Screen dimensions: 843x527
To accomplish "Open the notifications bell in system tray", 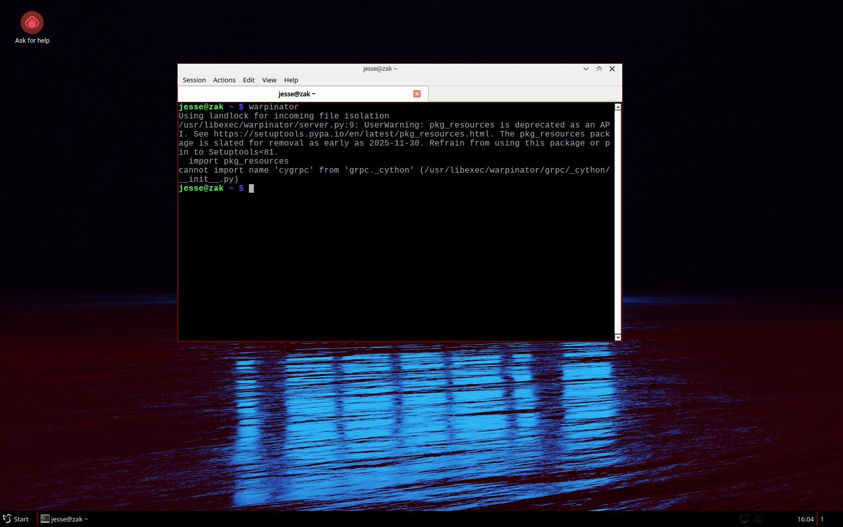I will click(758, 519).
